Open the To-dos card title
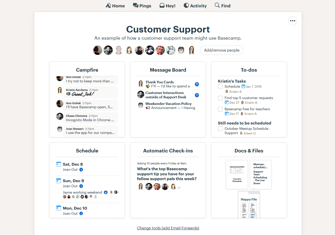 point(249,70)
